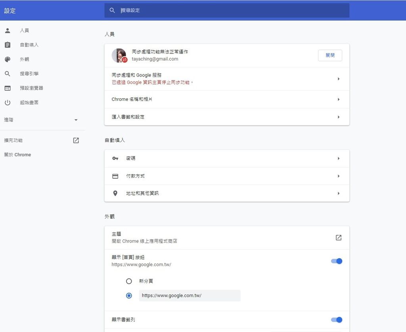Screen dimensions: 406x332
Task: Click the 開啟 Chrome 線上應用程式商店 text
Action: click(x=144, y=241)
